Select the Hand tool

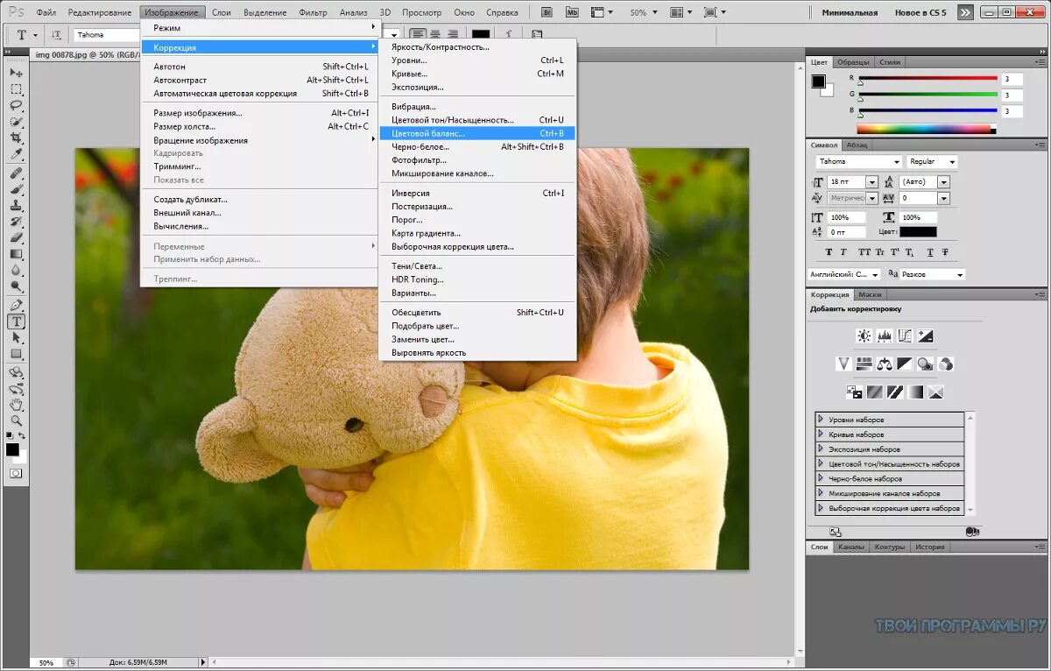click(16, 406)
